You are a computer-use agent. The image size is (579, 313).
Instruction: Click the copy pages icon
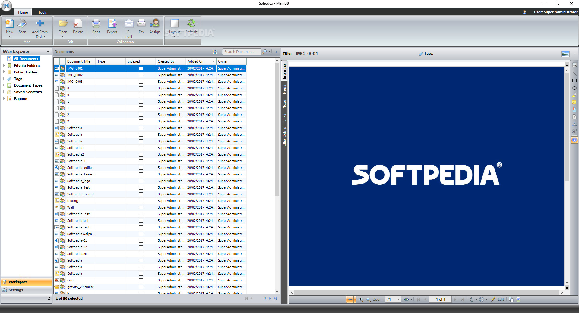click(511, 299)
